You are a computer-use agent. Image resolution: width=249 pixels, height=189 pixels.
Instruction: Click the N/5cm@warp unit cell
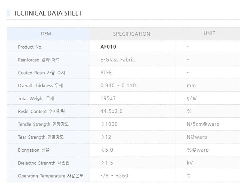tap(203, 124)
